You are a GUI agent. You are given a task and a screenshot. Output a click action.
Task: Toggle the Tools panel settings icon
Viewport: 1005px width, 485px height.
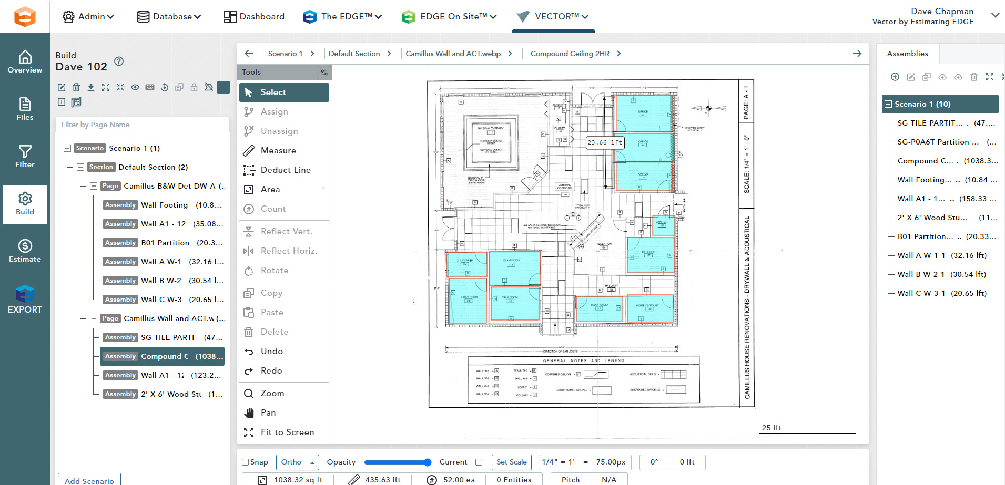click(x=324, y=72)
